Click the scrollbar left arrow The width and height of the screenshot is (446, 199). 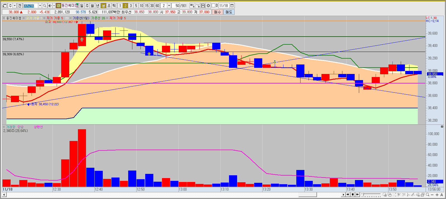4,195
